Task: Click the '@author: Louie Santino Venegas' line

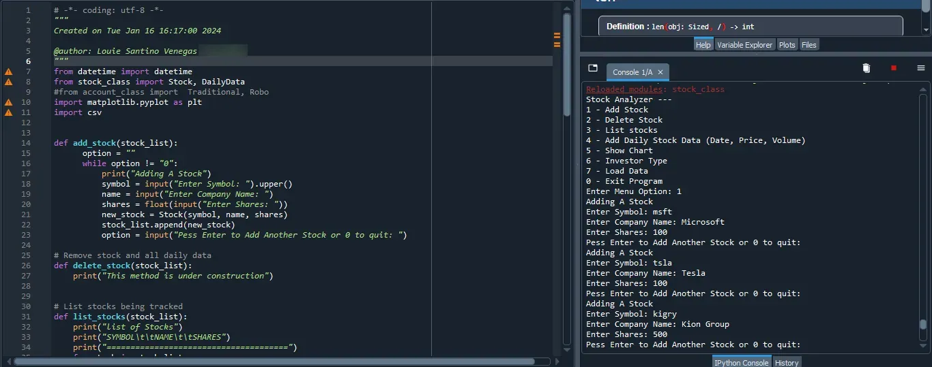Action: click(126, 51)
